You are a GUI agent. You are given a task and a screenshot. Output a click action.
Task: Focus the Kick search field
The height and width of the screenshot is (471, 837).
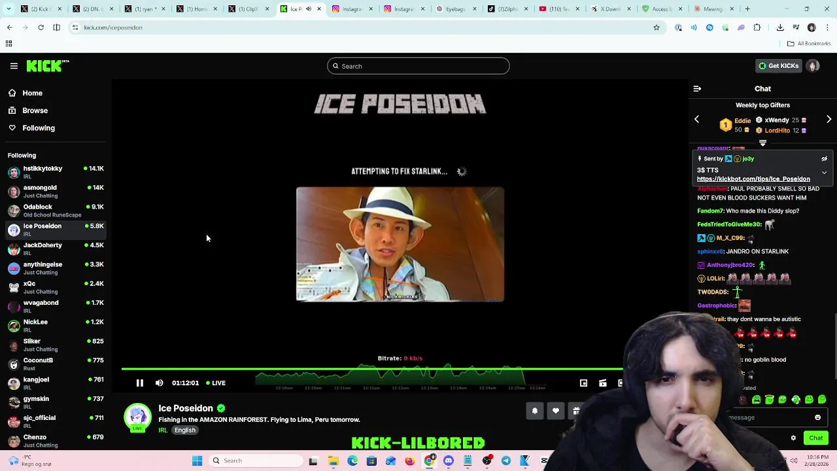point(418,66)
